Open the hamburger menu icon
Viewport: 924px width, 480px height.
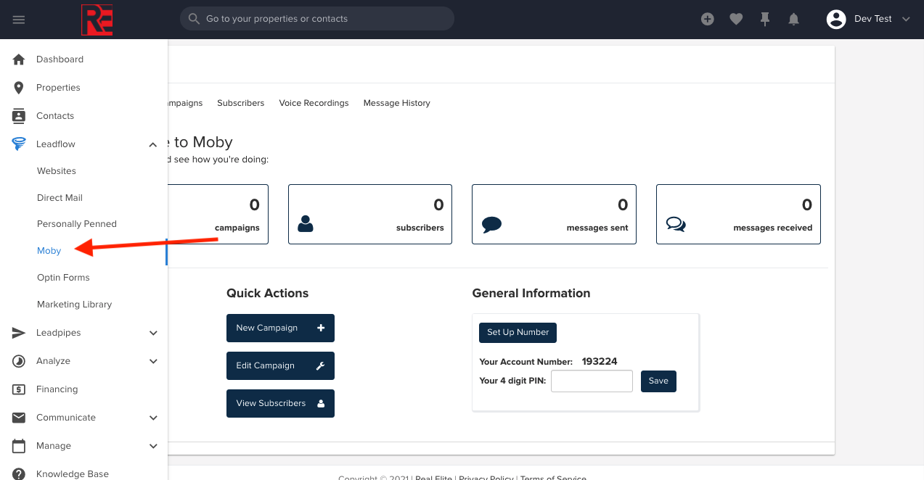click(x=19, y=20)
